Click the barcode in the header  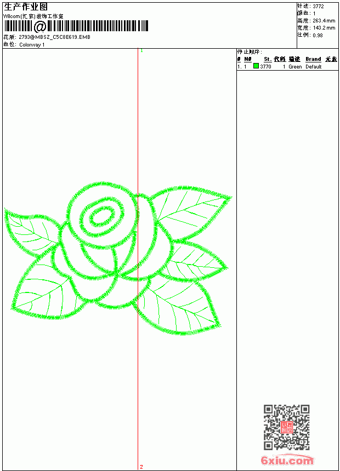coord(76,26)
